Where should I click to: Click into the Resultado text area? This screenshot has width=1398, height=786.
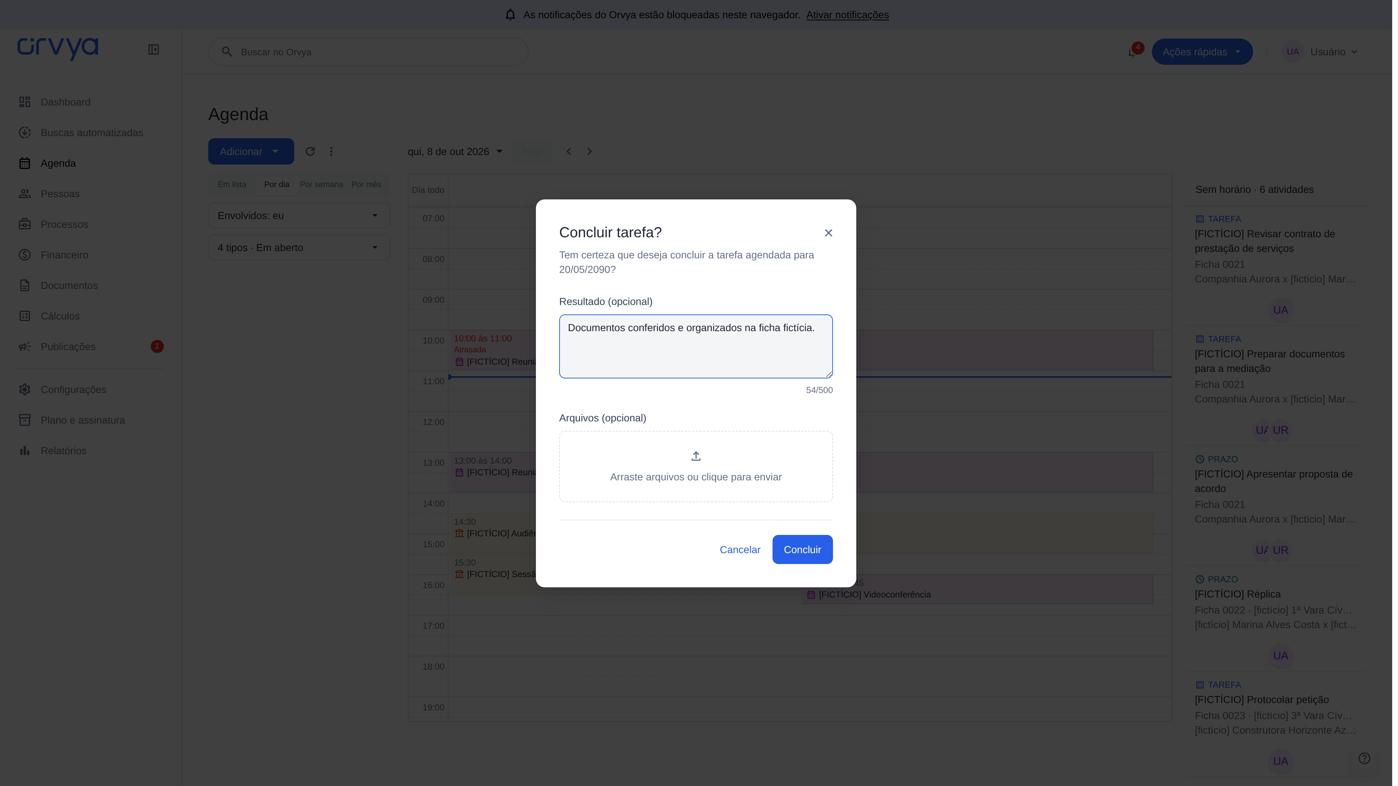[696, 346]
